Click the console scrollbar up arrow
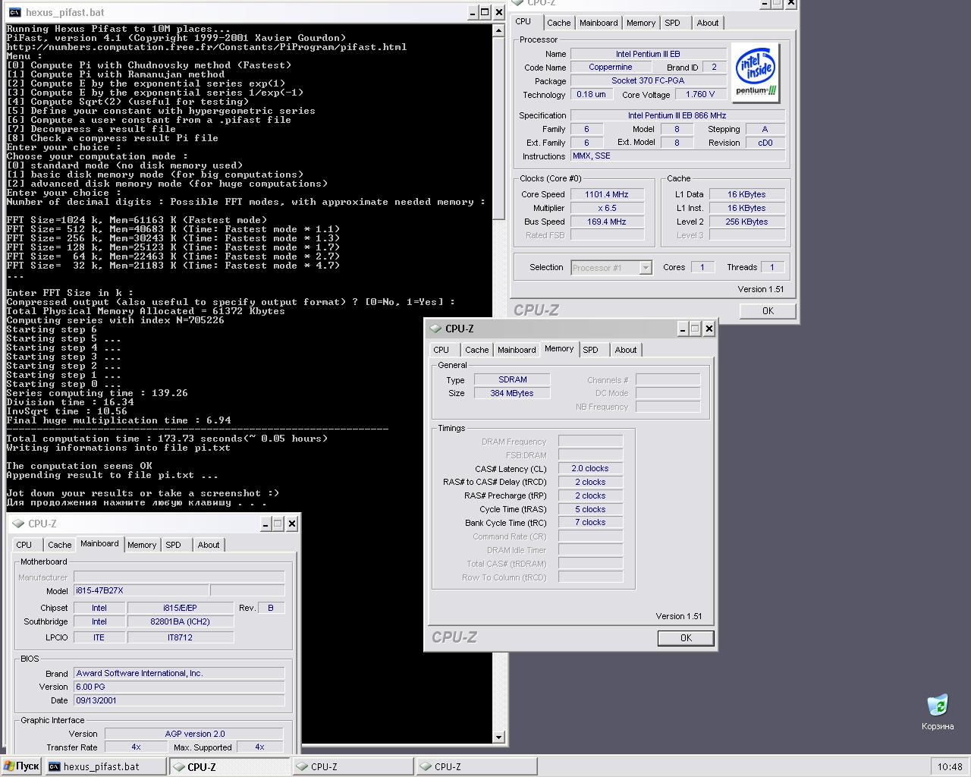The height and width of the screenshot is (777, 971). point(498,30)
